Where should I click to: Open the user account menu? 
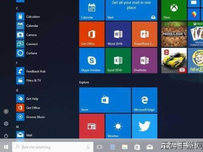[x=6, y=111]
